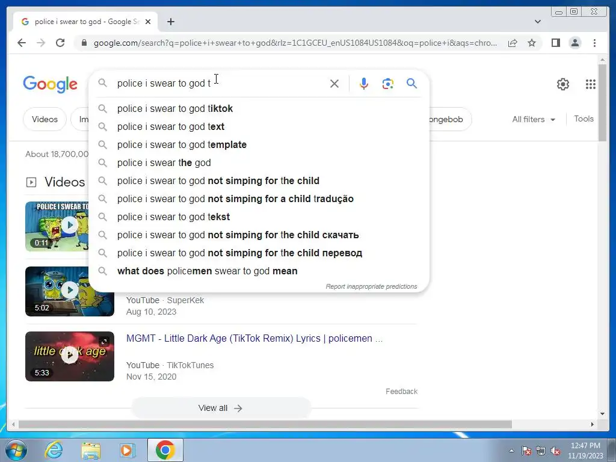Play the little dark age 5:33 thumbnail
Screen dimensions: 616x462
[x=70, y=356]
